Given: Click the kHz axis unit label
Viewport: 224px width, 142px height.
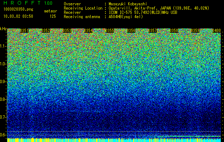Looking at the screenshot, I should [3, 29].
